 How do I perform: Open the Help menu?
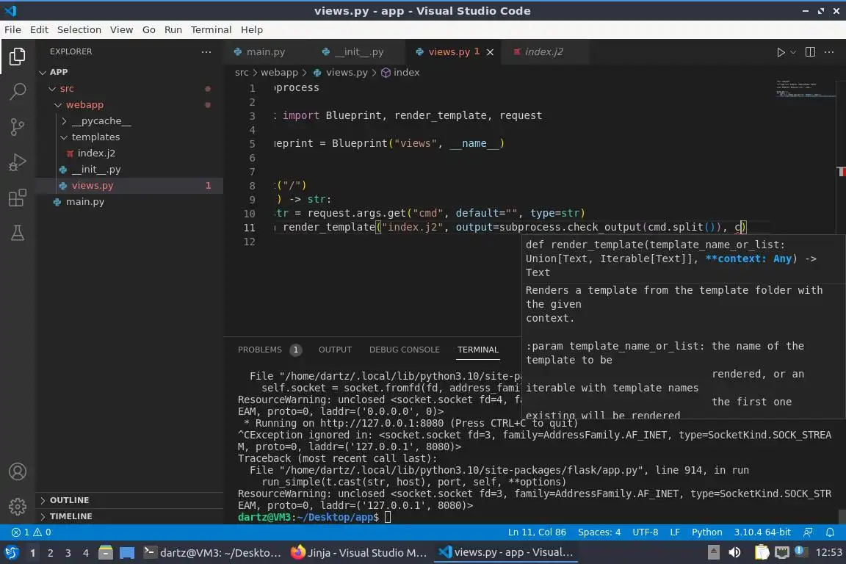pyautogui.click(x=251, y=29)
